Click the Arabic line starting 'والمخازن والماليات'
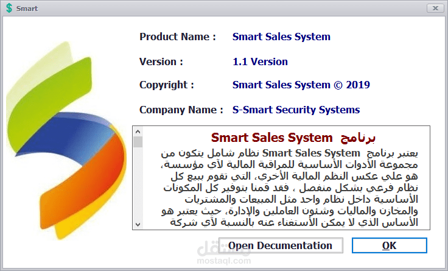This screenshot has width=448, height=271. tap(289, 211)
